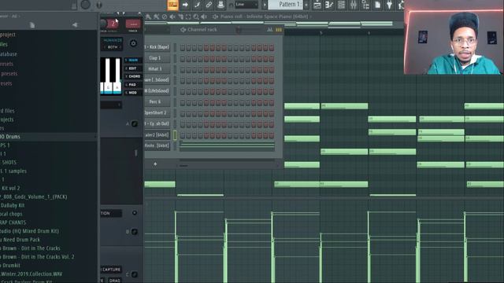
Task: Click the Hihat 1 channel button
Action: 157,69
